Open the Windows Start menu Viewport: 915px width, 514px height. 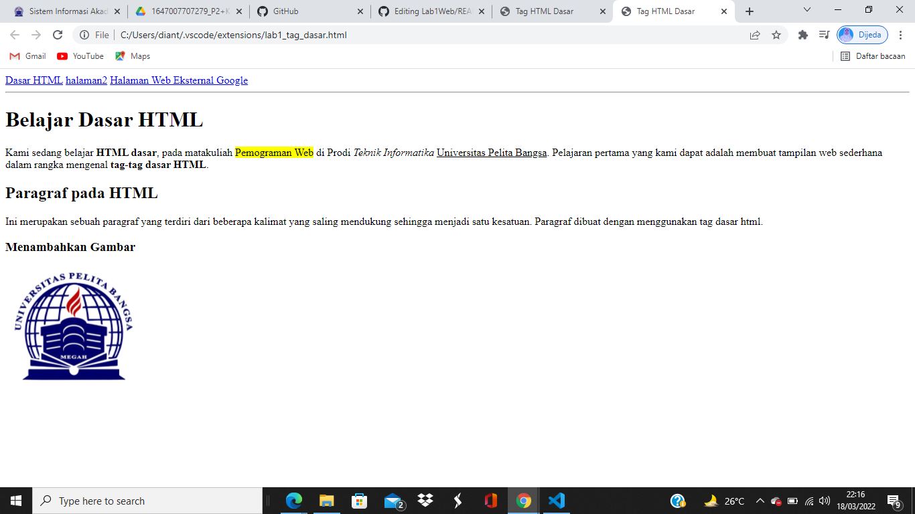pyautogui.click(x=16, y=501)
